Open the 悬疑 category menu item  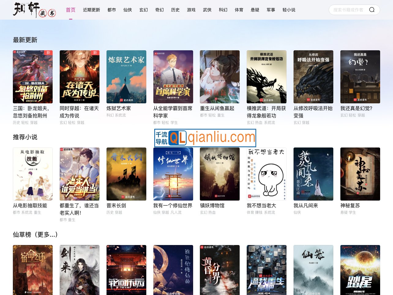[255, 10]
